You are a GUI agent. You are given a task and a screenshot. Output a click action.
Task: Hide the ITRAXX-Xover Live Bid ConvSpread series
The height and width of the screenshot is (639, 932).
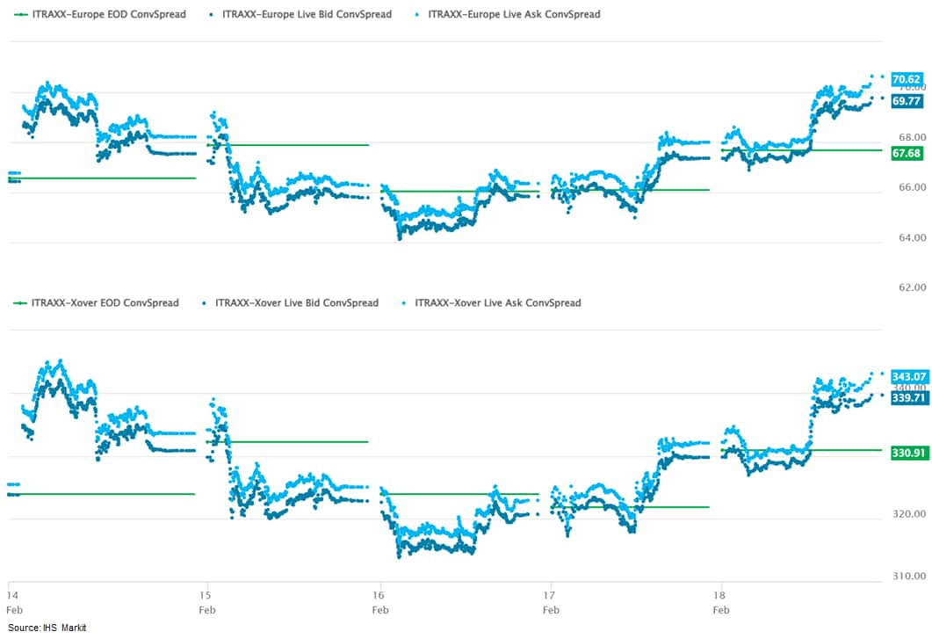coord(296,303)
